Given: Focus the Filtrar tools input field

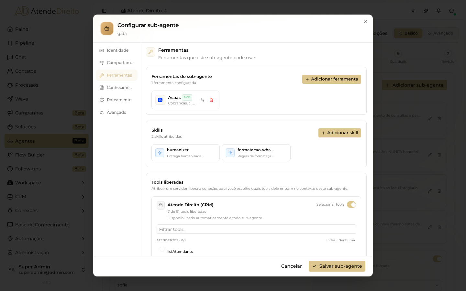Looking at the screenshot, I should 256,229.
